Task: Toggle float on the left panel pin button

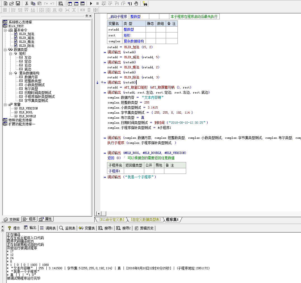Action: pos(87,16)
